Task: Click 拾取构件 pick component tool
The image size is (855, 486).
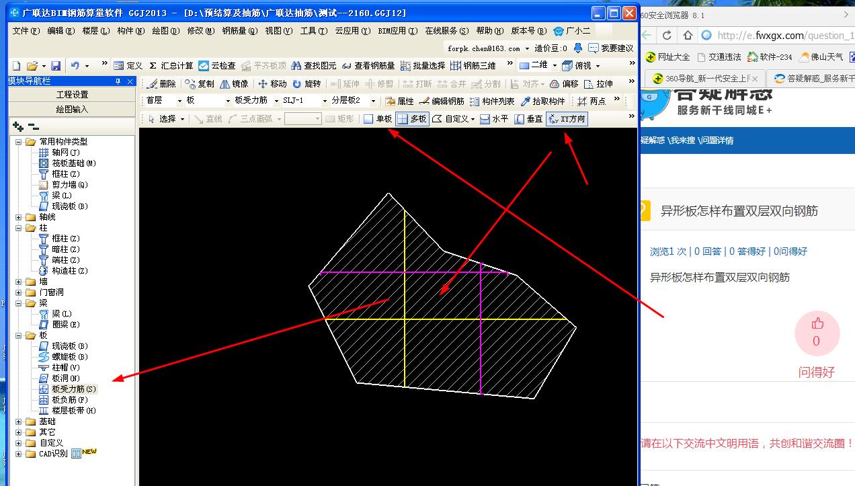Action: click(542, 101)
